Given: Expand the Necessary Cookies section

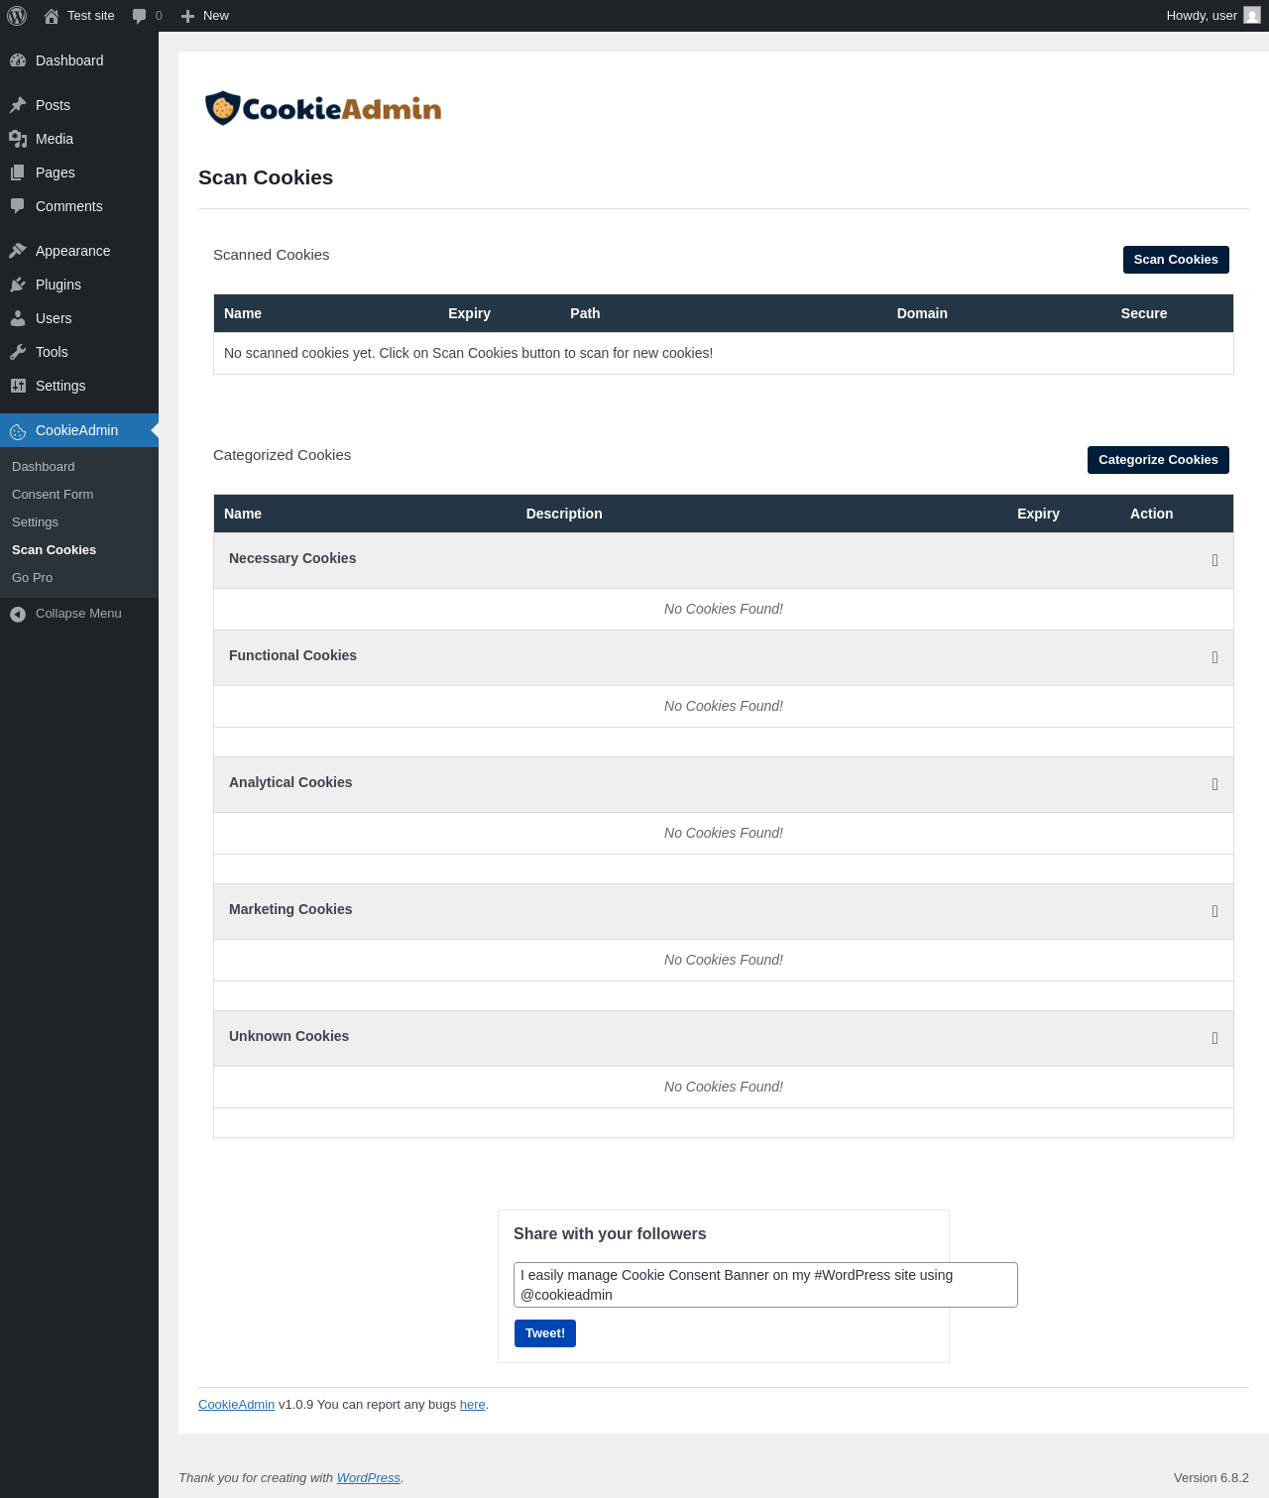Looking at the screenshot, I should coord(1214,560).
